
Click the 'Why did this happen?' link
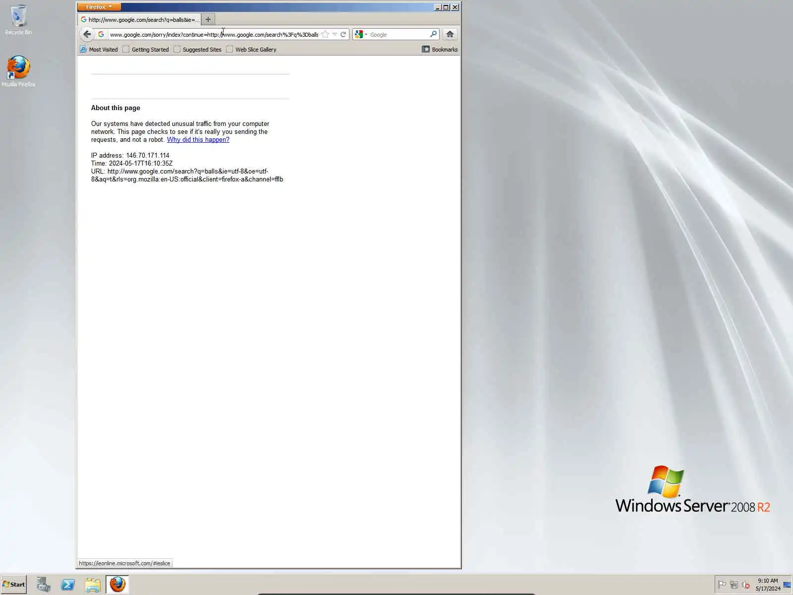tap(198, 140)
